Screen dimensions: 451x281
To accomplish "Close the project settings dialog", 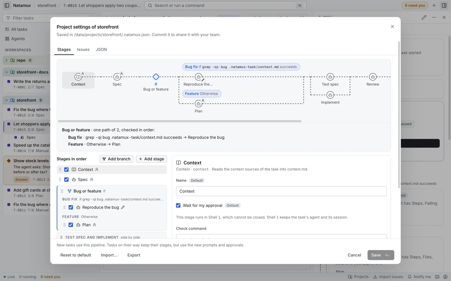I will coord(392,26).
